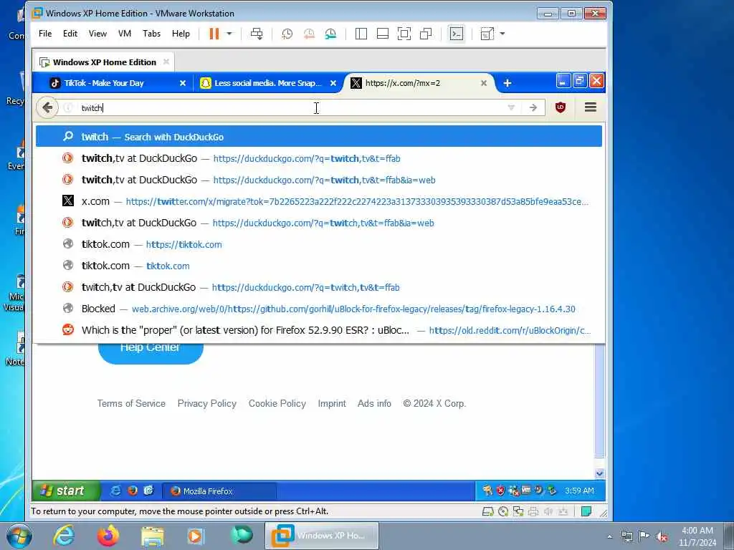Open the VMware File menu

pos(45,34)
